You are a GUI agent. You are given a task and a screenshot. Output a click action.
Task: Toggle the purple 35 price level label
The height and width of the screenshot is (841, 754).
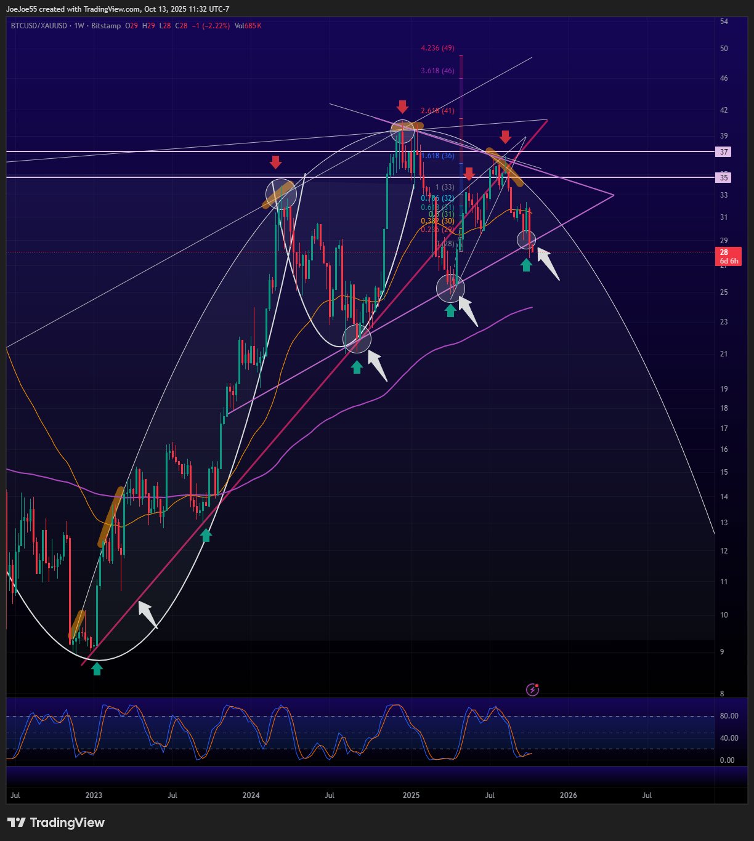pos(723,177)
